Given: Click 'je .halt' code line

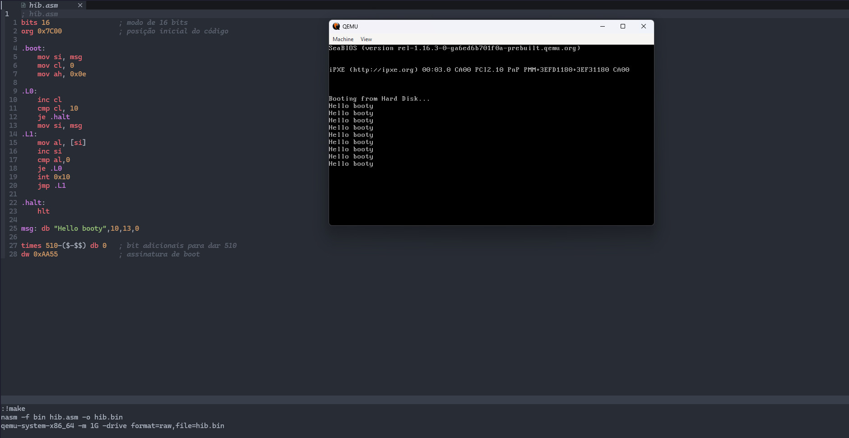Looking at the screenshot, I should pyautogui.click(x=54, y=117).
